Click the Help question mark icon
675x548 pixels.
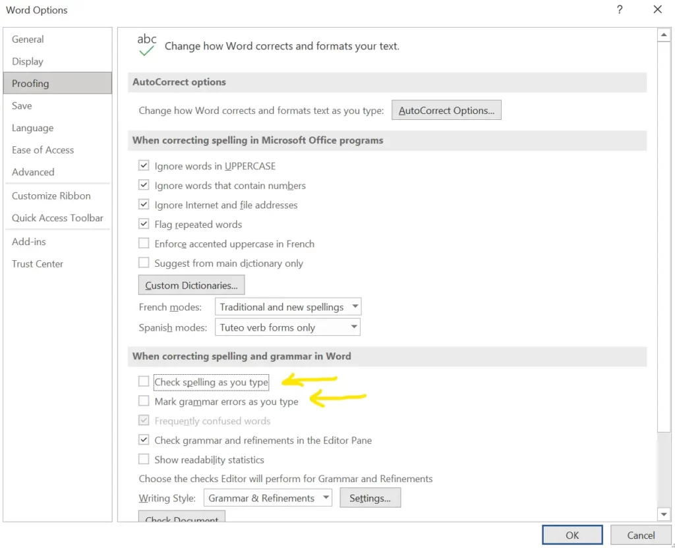620,10
